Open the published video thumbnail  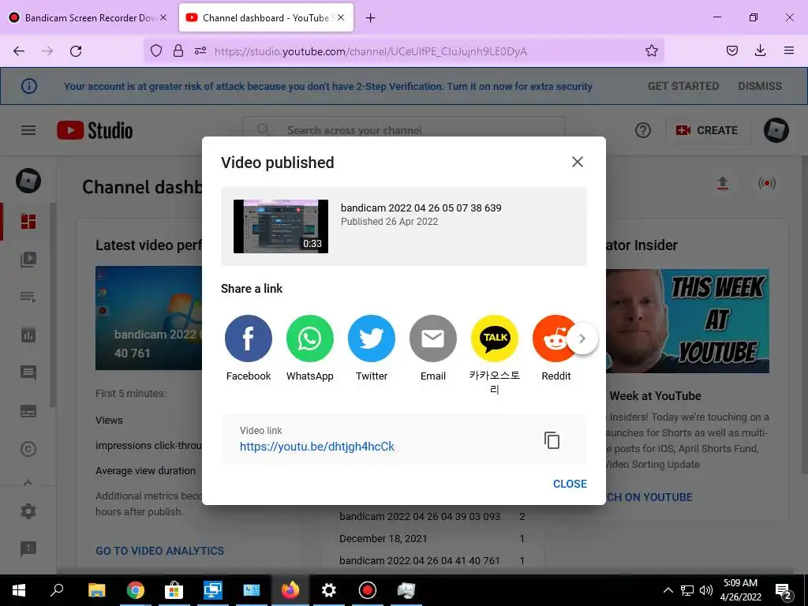point(281,226)
